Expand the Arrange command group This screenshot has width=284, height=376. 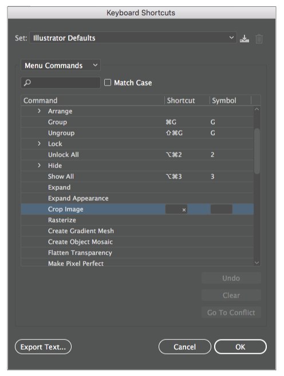[x=39, y=111]
